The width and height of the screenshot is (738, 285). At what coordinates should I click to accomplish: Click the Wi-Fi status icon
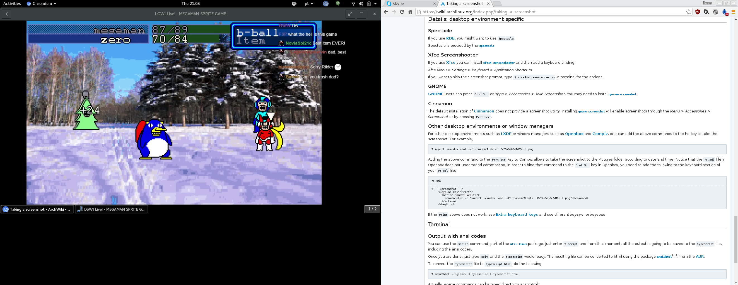coord(353,4)
